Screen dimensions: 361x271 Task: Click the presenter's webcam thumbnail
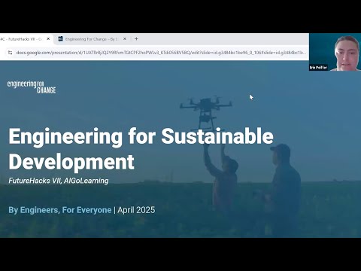pos(335,52)
